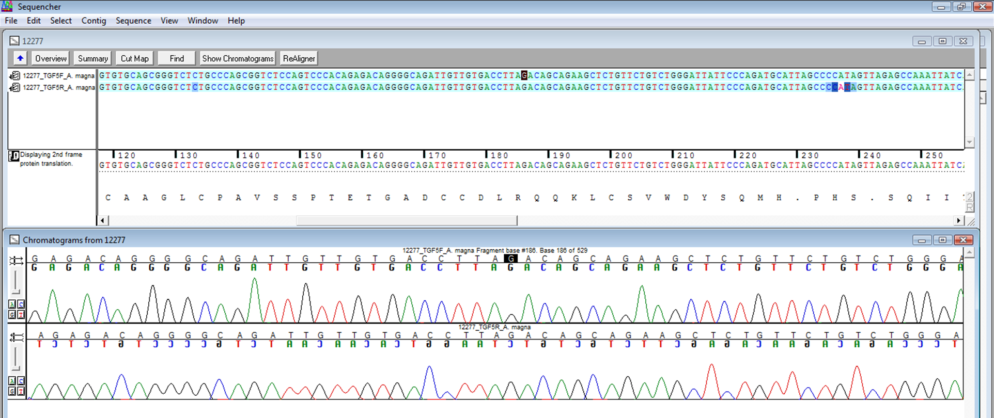Image resolution: width=994 pixels, height=418 pixels.
Task: Toggle the red T trace in bottom chromatogram
Action: [21, 391]
